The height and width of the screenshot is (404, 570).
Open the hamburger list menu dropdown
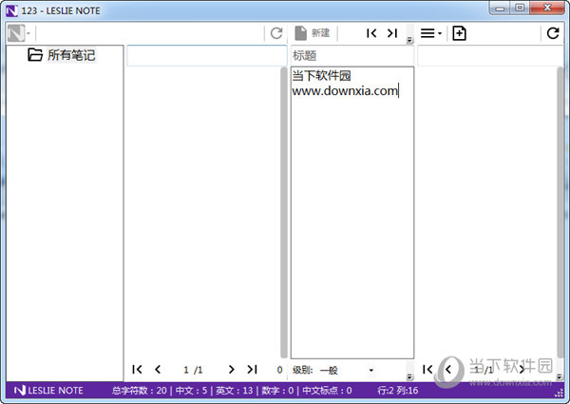(431, 33)
